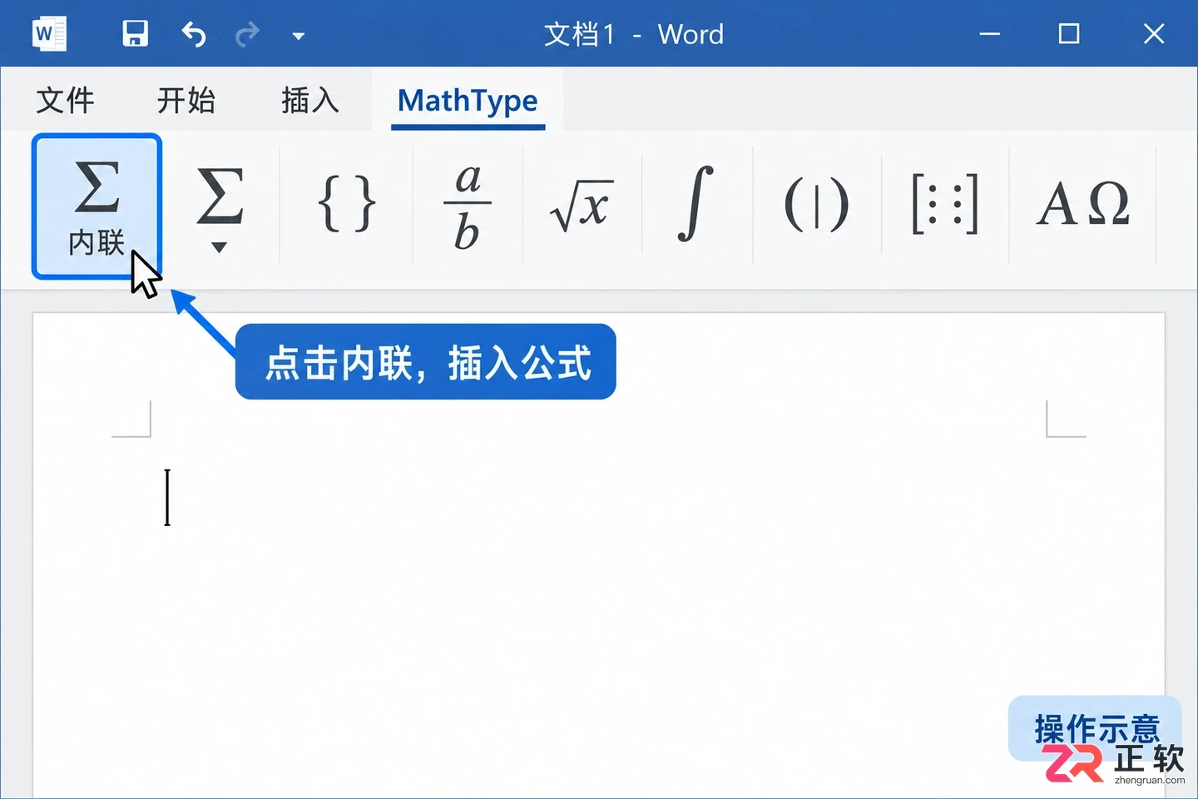The image size is (1198, 799).
Task: Close the Word window
Action: click(1154, 34)
